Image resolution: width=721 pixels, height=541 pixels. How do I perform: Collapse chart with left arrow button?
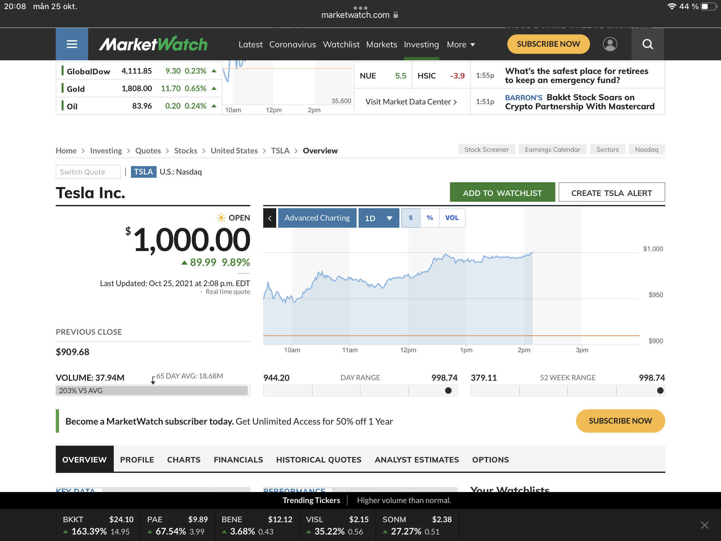[269, 218]
